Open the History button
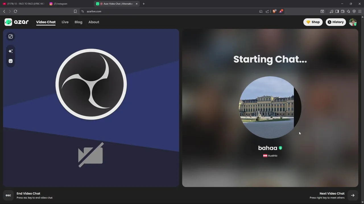The width and height of the screenshot is (364, 204). tap(336, 22)
